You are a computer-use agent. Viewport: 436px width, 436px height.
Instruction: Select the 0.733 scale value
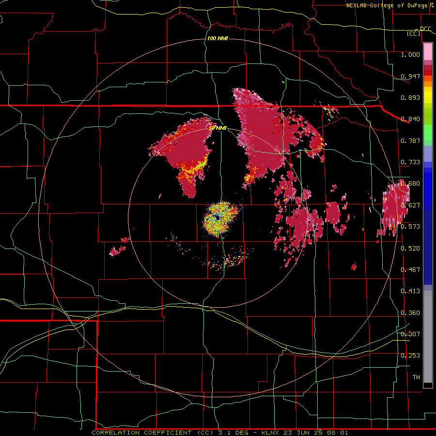tap(410, 162)
